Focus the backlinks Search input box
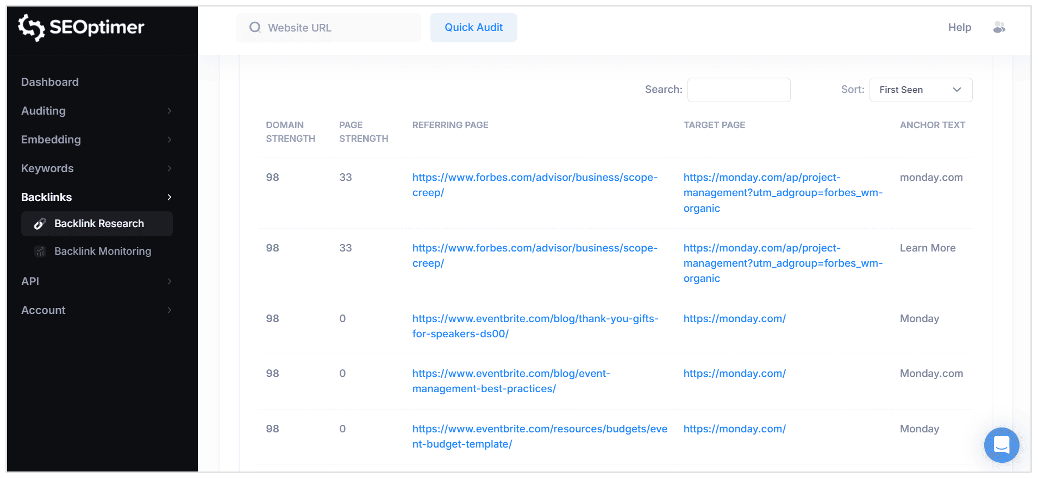This screenshot has width=1038, height=478. (739, 90)
